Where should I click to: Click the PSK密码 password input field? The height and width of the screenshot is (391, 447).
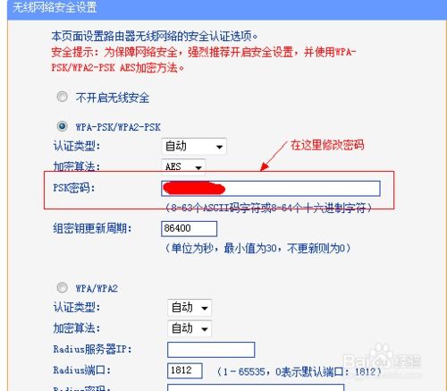271,189
